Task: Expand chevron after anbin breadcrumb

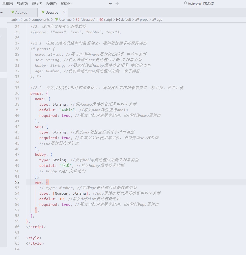Action: [x=21, y=19]
